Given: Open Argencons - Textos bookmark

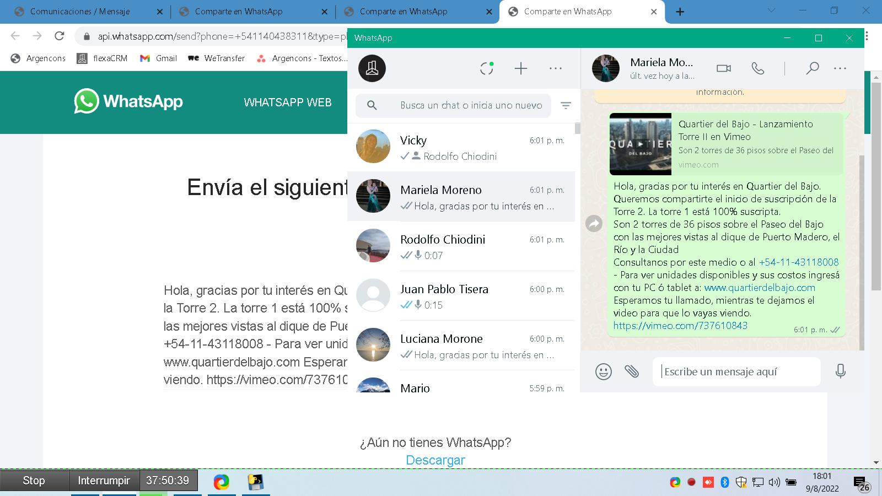Looking at the screenshot, I should pos(302,58).
